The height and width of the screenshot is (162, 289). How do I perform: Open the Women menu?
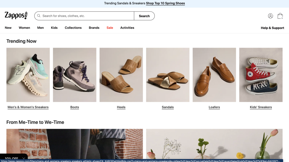(x=24, y=28)
